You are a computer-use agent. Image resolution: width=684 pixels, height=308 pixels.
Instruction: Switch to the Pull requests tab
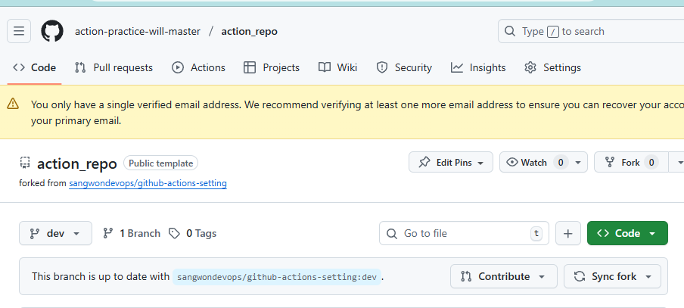pyautogui.click(x=113, y=67)
